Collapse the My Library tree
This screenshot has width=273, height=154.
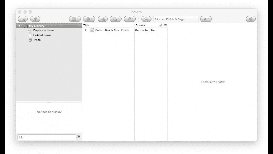[x=19, y=26]
